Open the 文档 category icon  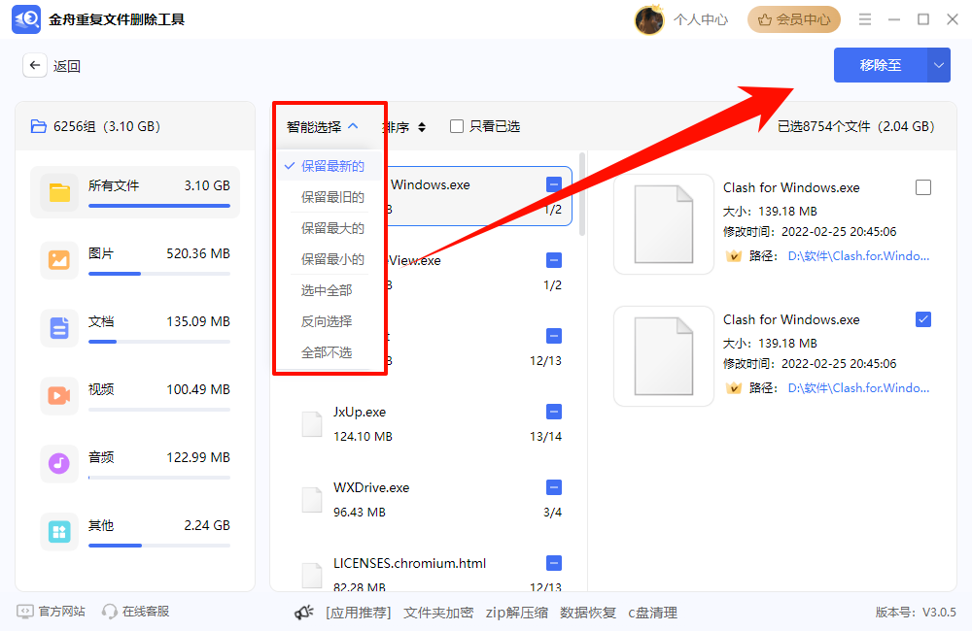59,328
